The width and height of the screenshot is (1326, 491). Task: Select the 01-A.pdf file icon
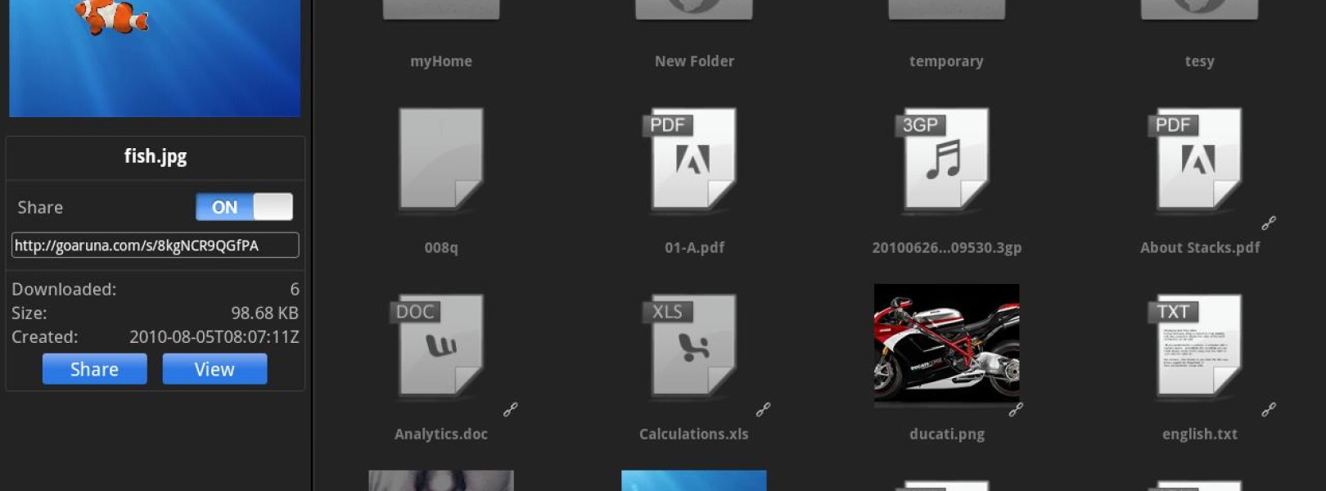point(694,159)
